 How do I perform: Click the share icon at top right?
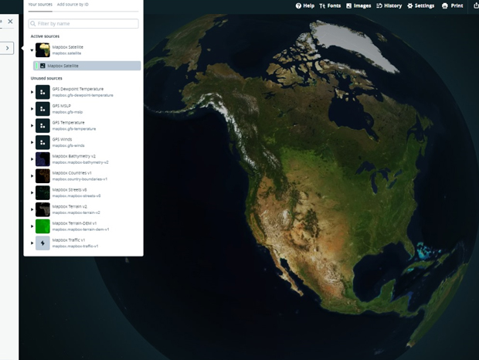(x=476, y=6)
